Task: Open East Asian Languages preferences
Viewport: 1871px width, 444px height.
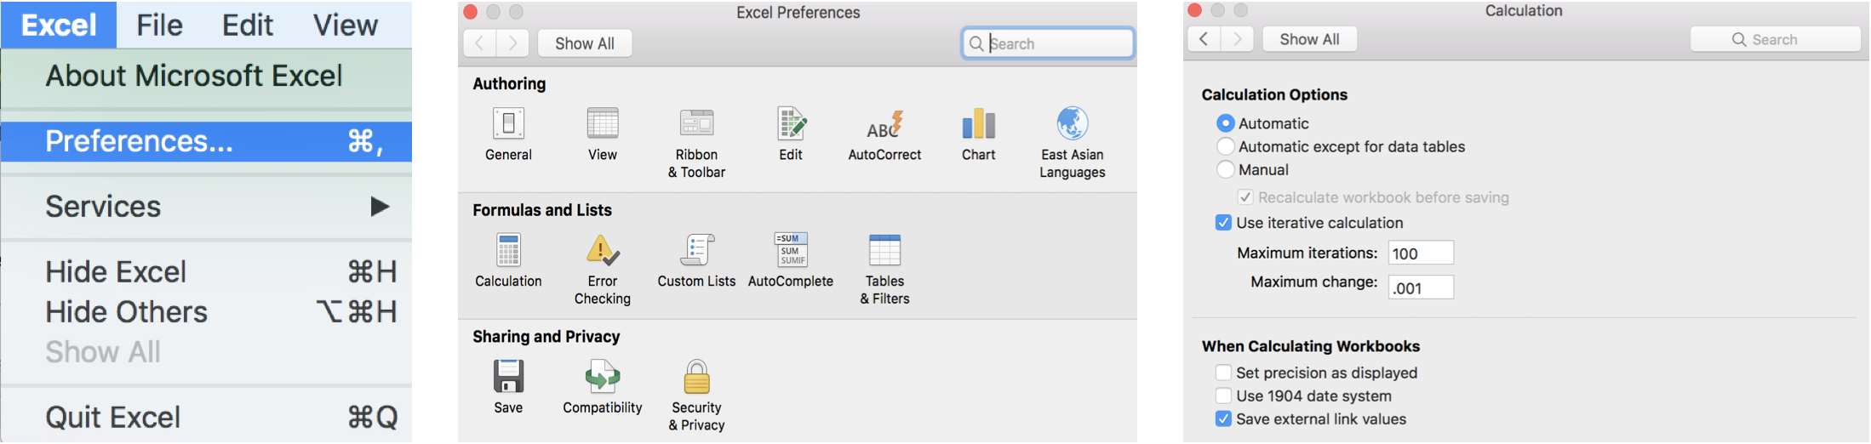Action: coord(1073,124)
